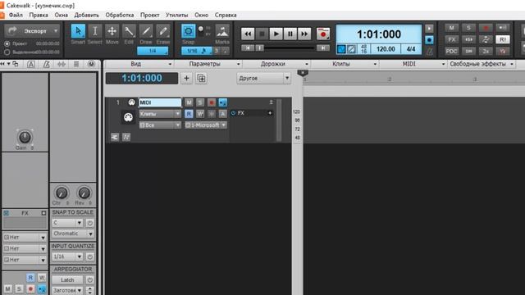Click the large MIDI connector icon on track 1
The image size is (525, 295).
click(x=128, y=117)
